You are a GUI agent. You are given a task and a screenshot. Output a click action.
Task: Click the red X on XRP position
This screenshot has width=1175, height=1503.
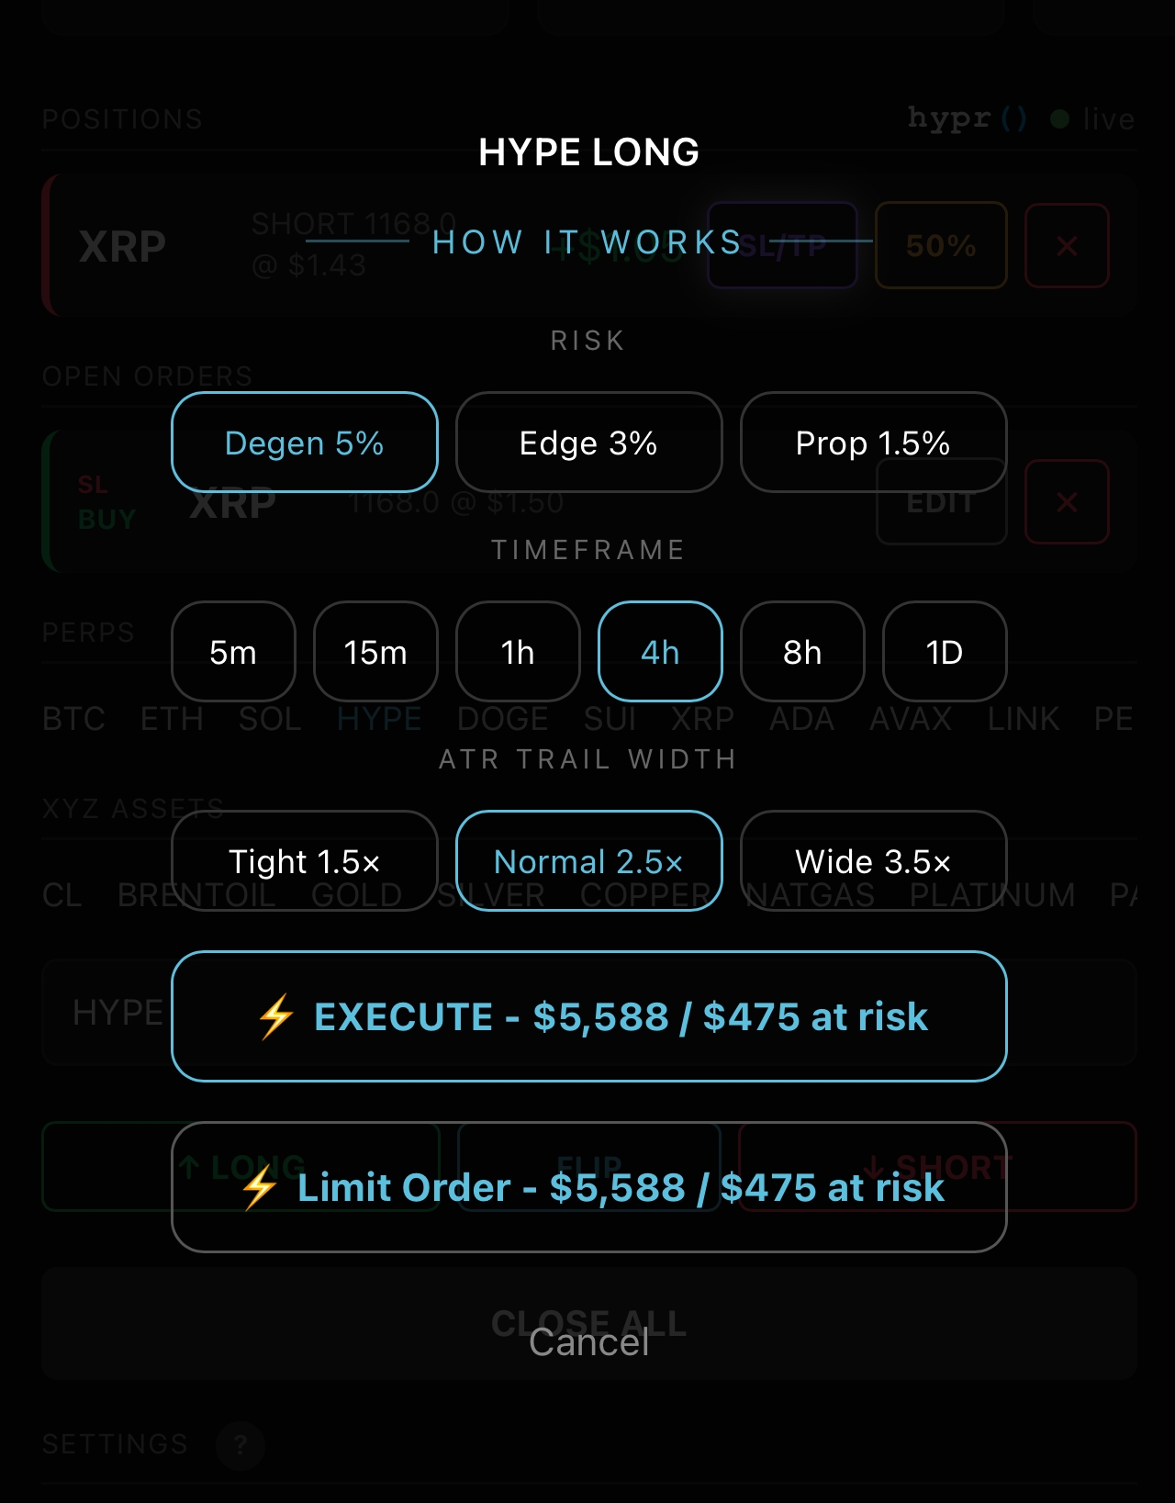click(x=1067, y=246)
